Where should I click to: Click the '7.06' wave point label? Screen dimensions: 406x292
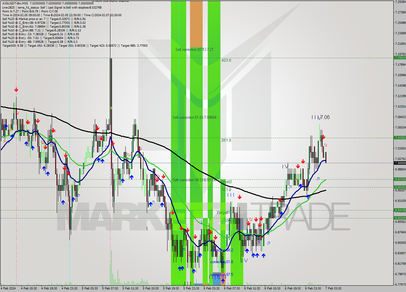tap(325, 117)
